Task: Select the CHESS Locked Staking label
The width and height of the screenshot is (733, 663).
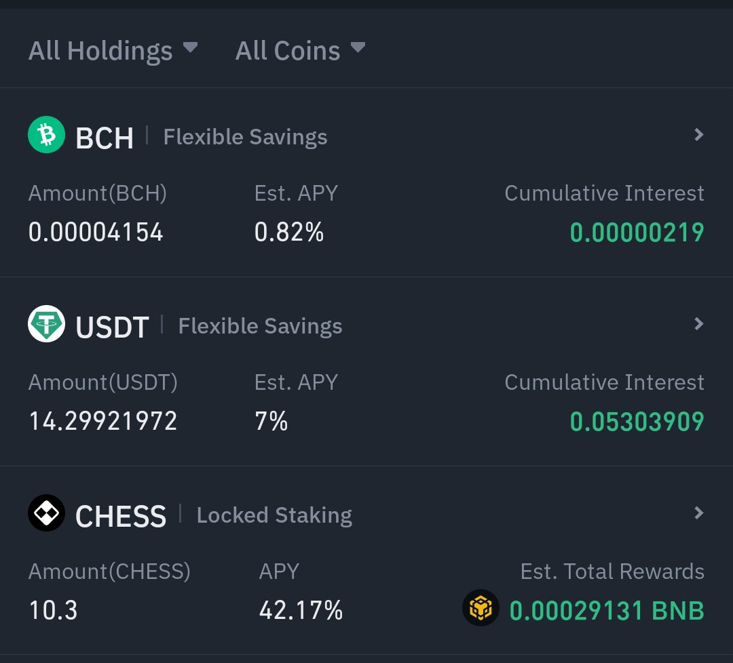Action: tap(274, 515)
